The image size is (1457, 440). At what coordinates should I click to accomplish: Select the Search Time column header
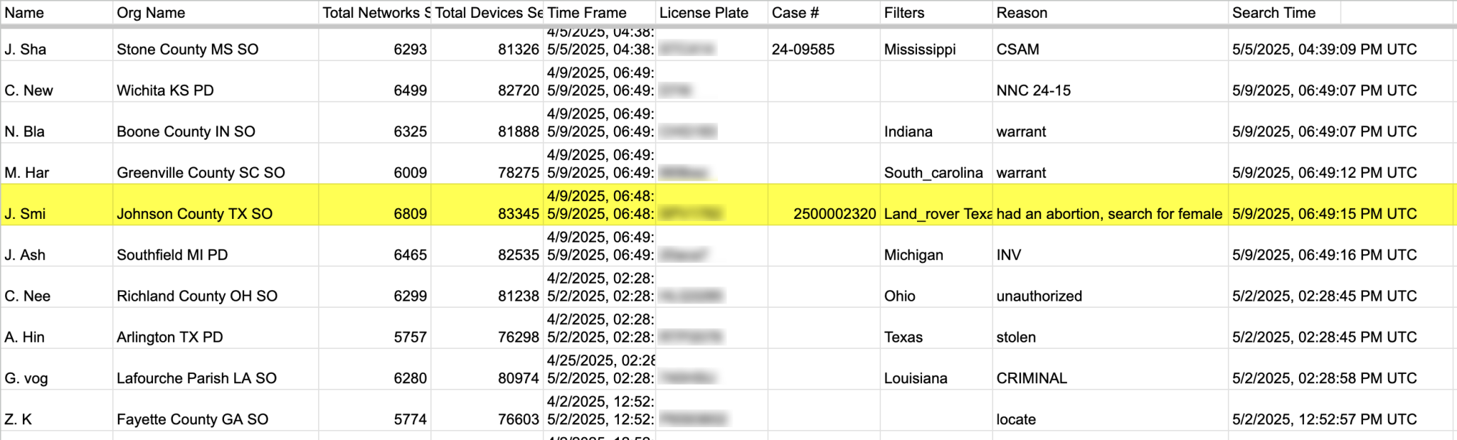pos(1284,13)
